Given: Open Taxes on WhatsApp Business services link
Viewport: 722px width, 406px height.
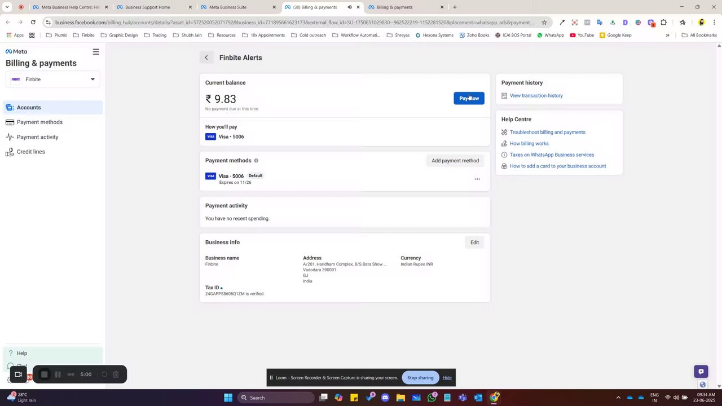Looking at the screenshot, I should coord(552,155).
